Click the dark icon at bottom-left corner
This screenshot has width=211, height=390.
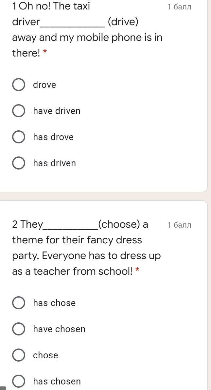pyautogui.click(x=3, y=388)
